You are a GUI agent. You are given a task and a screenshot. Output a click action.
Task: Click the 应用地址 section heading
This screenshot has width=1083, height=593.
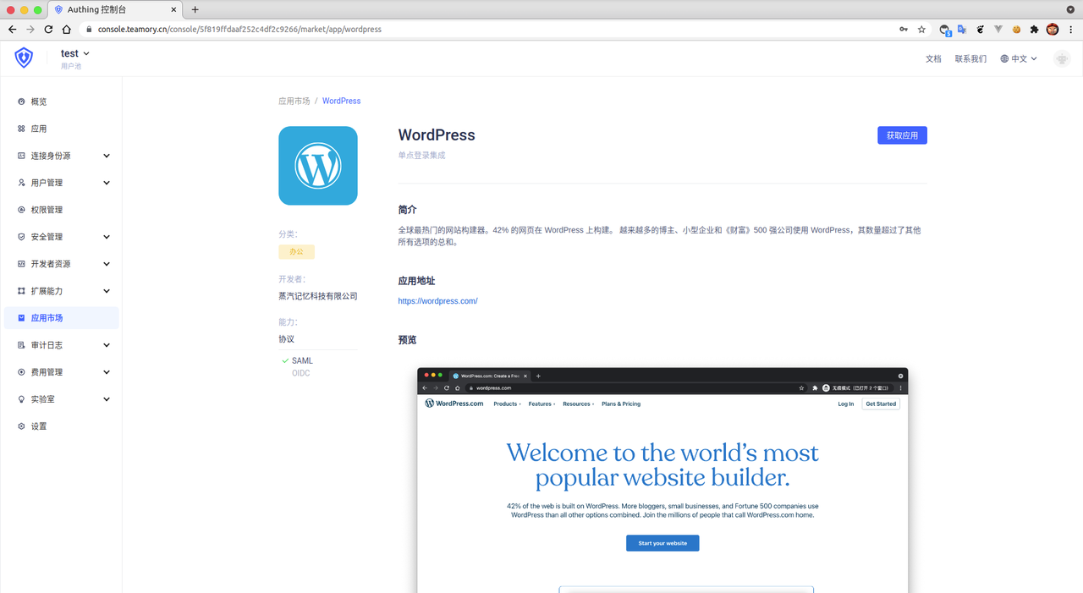click(416, 281)
